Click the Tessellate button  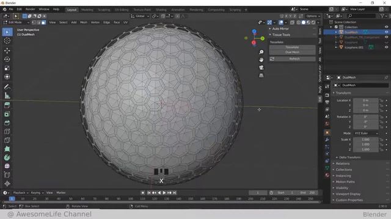click(292, 47)
